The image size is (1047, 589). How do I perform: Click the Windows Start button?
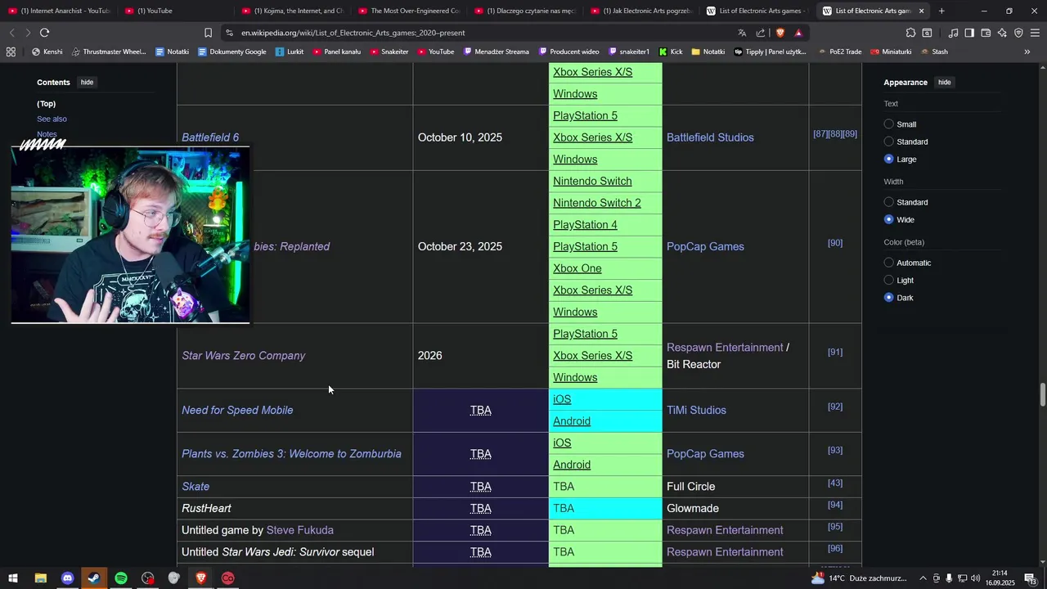pyautogui.click(x=13, y=578)
